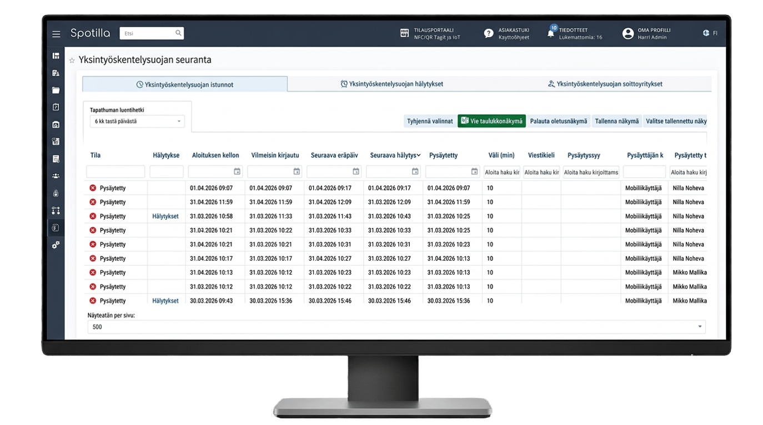Expand Tapahtuman luentihetki dropdown
Image resolution: width=763 pixels, height=425 pixels.
(137, 121)
